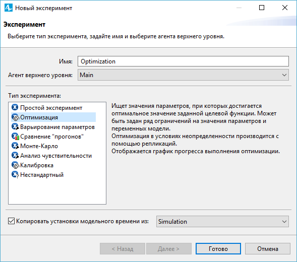Click the AnyLogic logo in title bar
297x262 pixels.
[9, 8]
